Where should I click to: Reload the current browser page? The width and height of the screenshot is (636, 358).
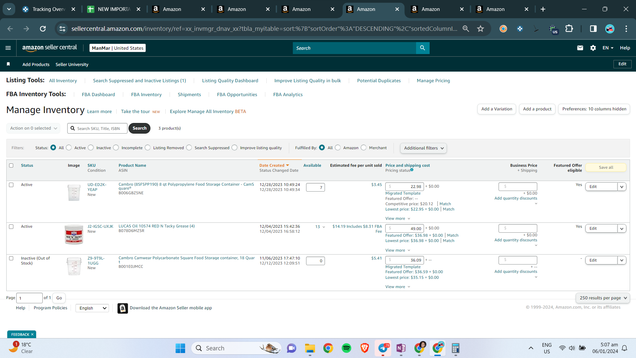coord(43,29)
